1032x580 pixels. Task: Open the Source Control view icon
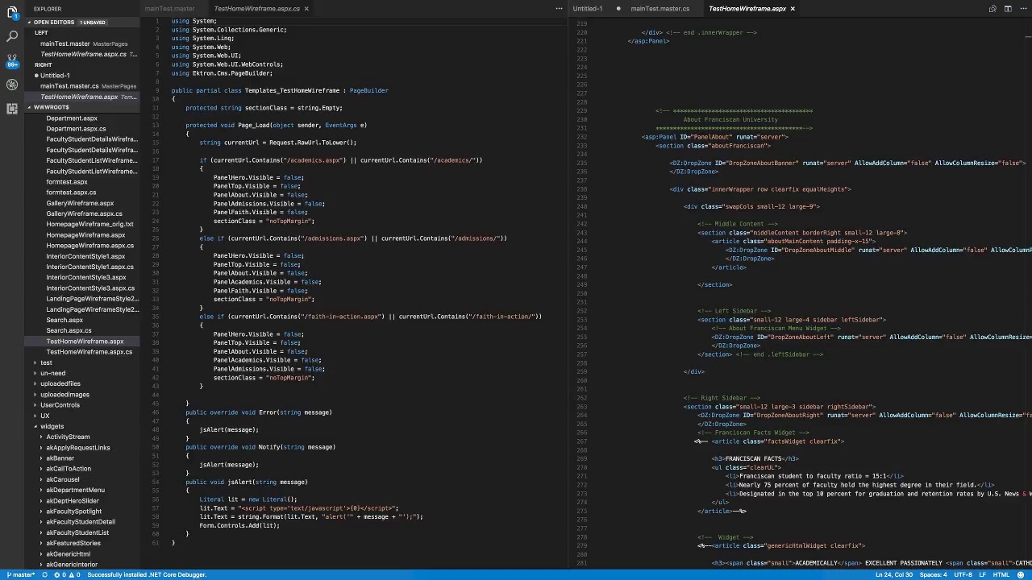point(12,60)
